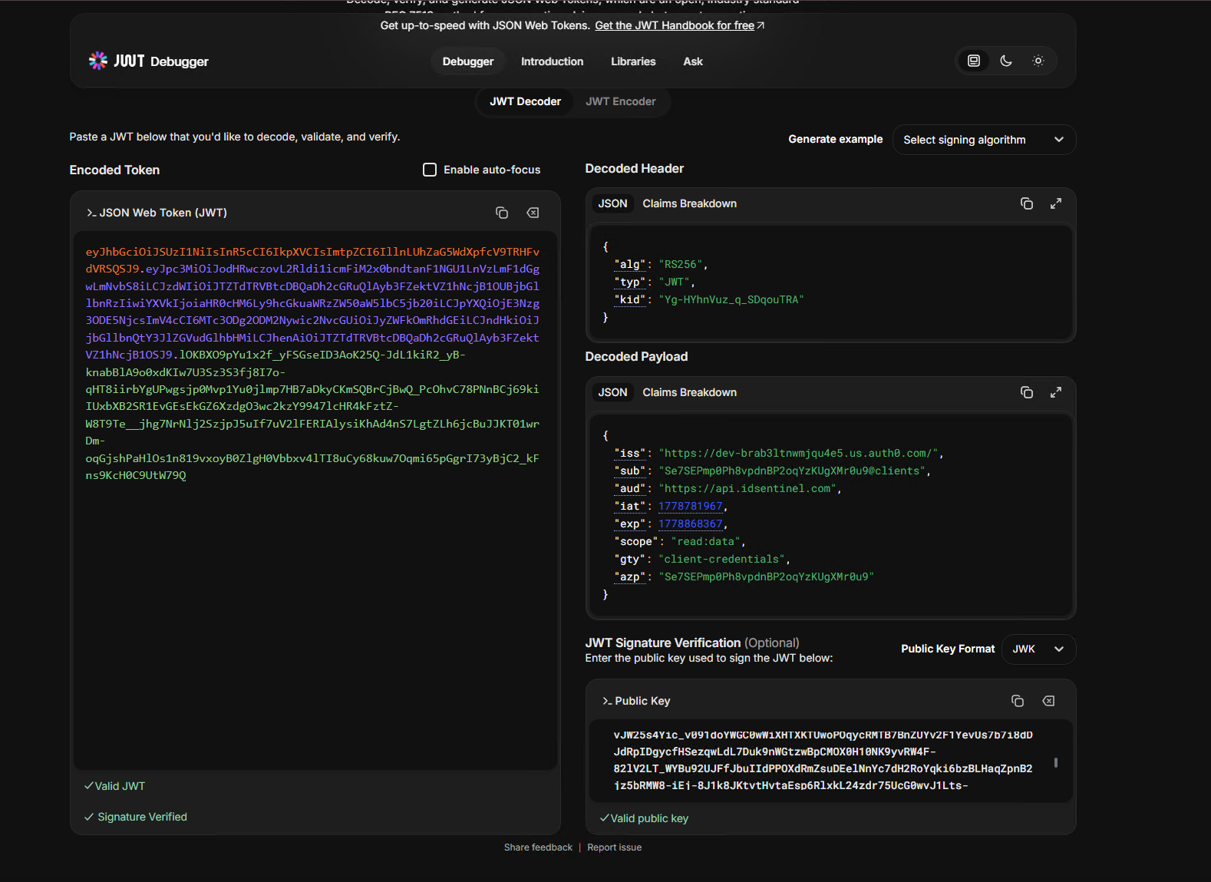1211x882 pixels.
Task: Select JSON tab in Decoded Payload
Action: pyautogui.click(x=612, y=392)
